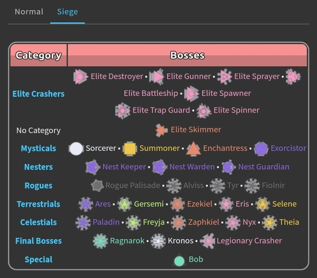The image size is (317, 278).
Task: Click the Nest Keeper pentagon icon
Action: click(92, 167)
